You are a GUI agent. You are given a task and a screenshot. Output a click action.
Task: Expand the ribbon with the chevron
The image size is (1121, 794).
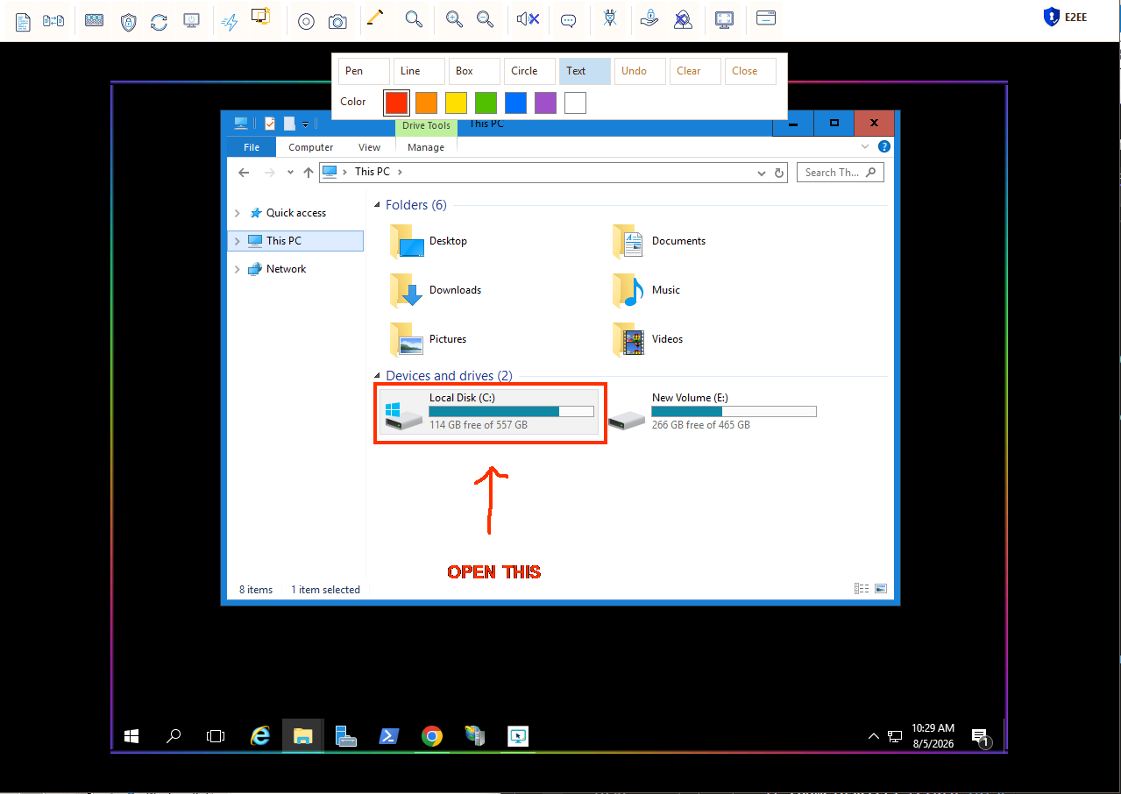click(865, 147)
